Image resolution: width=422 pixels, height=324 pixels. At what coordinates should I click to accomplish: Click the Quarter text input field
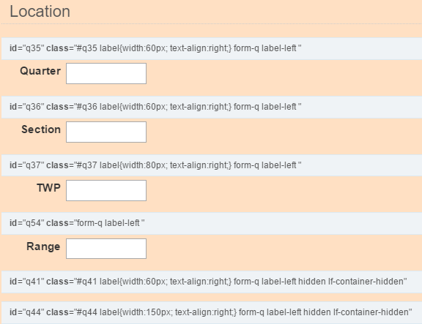pos(106,74)
